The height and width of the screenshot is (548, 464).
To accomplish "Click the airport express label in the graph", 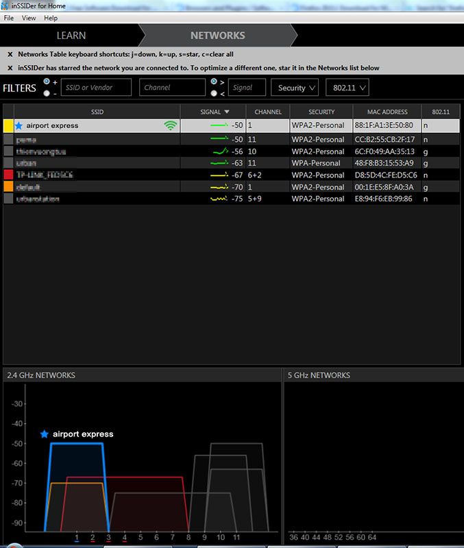I will 83,434.
